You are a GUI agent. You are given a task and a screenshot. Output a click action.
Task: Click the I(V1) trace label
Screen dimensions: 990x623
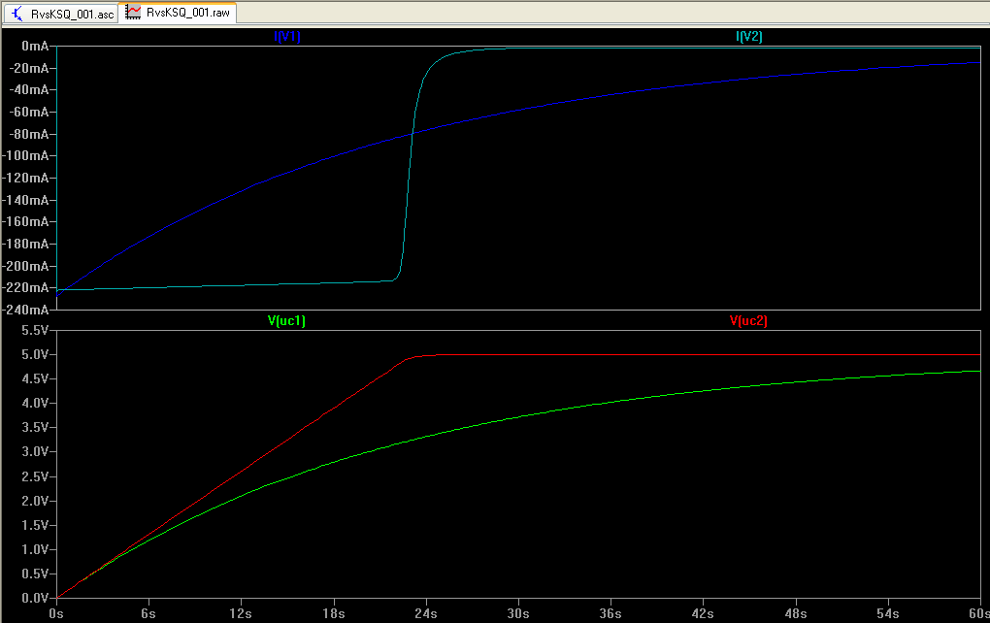click(287, 37)
